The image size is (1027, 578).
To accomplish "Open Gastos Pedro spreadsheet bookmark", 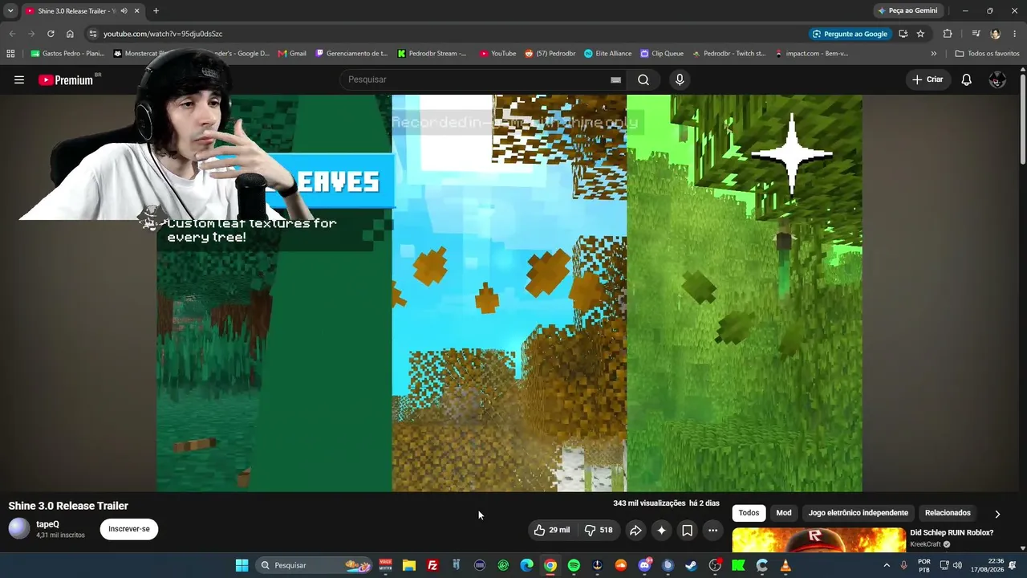I will tap(67, 54).
